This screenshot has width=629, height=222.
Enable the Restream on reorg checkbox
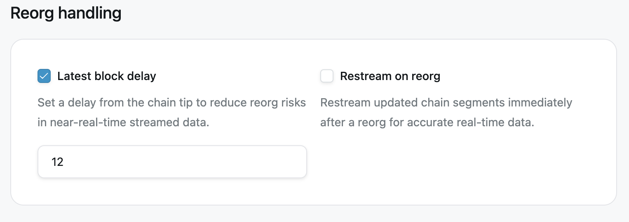(x=327, y=76)
